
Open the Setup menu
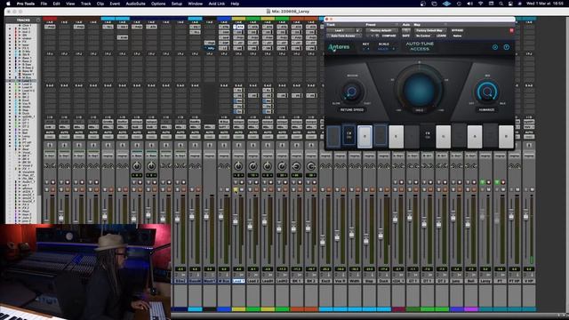177,4
